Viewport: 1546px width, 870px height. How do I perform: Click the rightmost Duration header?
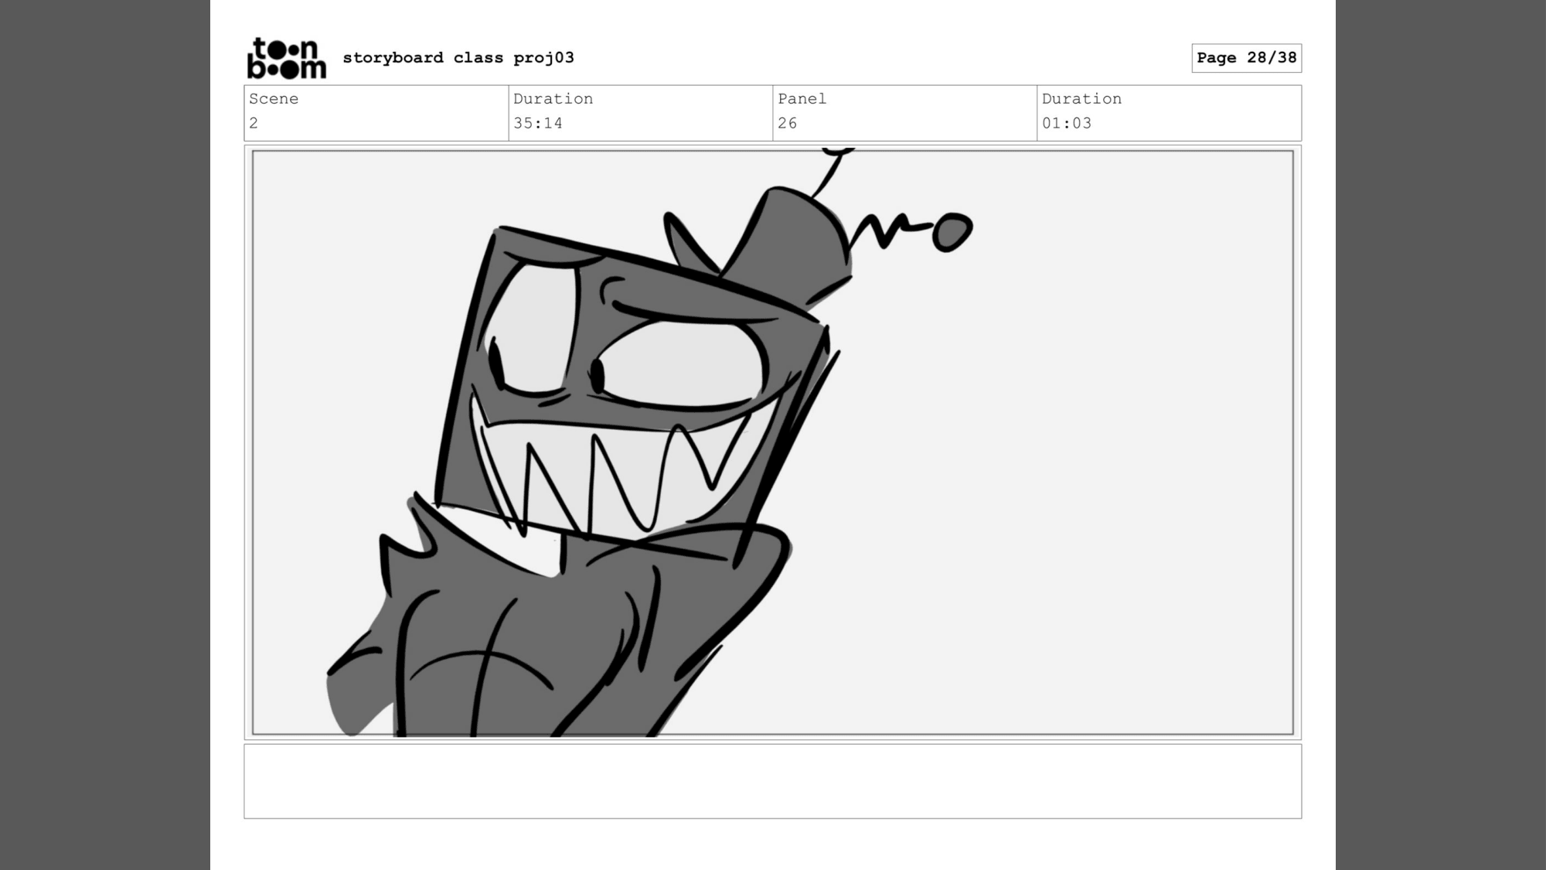1081,98
